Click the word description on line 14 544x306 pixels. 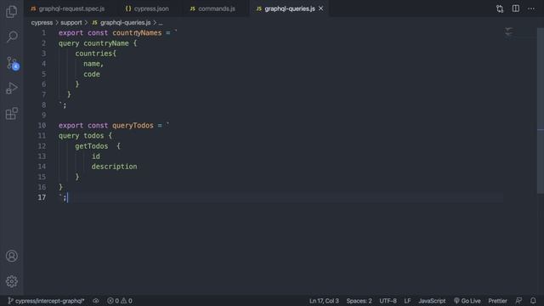click(x=115, y=167)
